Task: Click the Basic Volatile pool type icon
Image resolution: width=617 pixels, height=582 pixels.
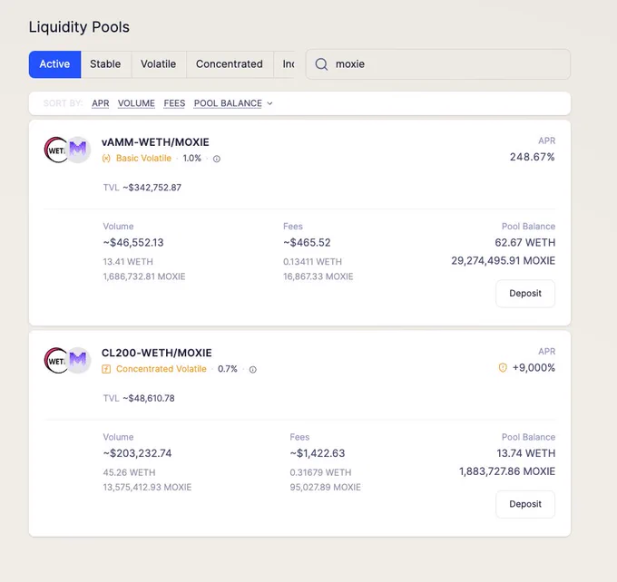Action: tap(106, 159)
